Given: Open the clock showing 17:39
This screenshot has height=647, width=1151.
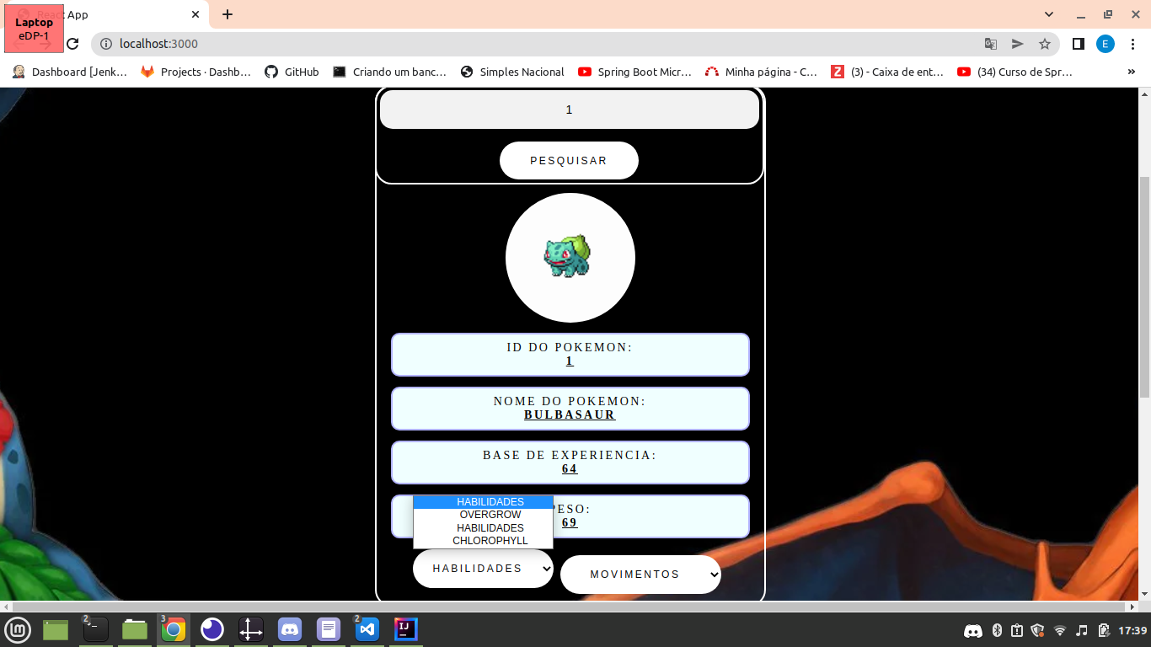Looking at the screenshot, I should (1132, 630).
